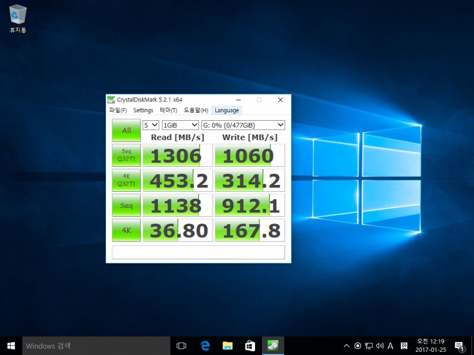The width and height of the screenshot is (474, 355).
Task: Click the Seq read result 1138
Action: (x=178, y=206)
